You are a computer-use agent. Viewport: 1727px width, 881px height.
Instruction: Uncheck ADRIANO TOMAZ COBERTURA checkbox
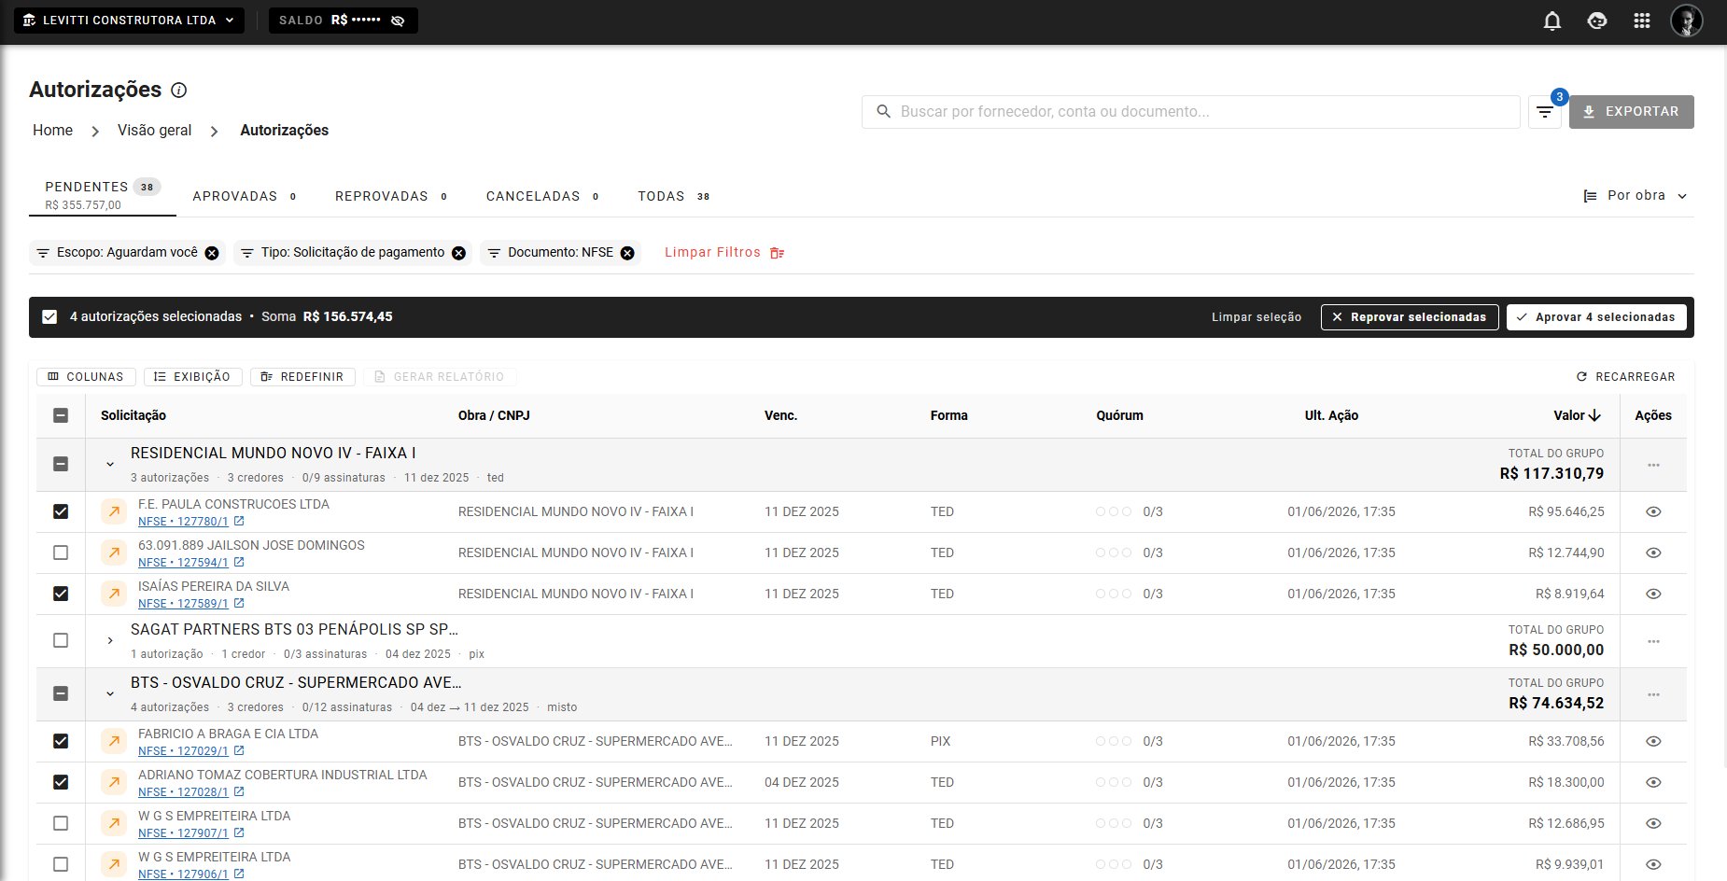pos(61,782)
